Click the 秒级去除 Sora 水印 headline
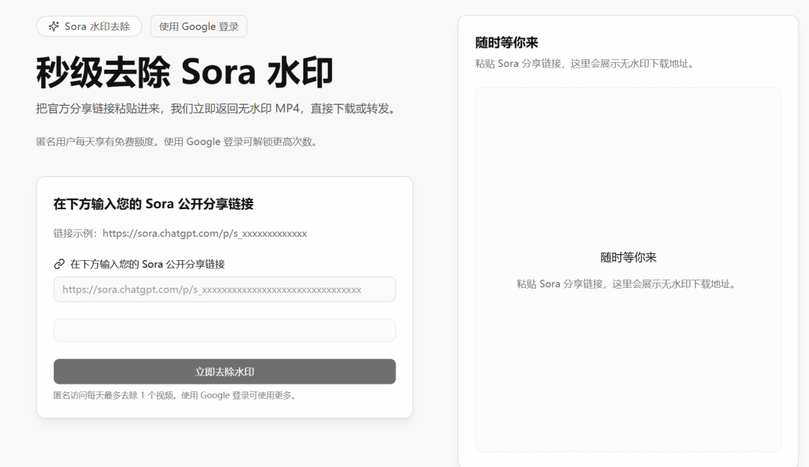 185,71
